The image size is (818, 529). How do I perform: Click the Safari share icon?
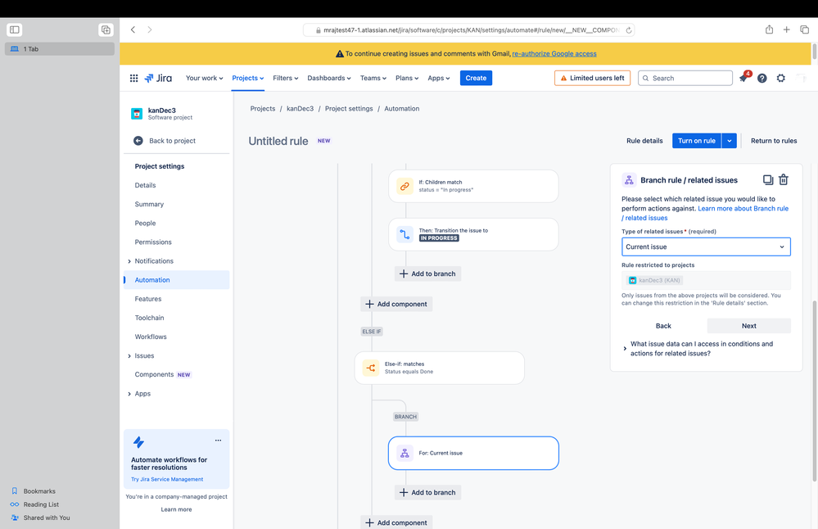pyautogui.click(x=769, y=29)
